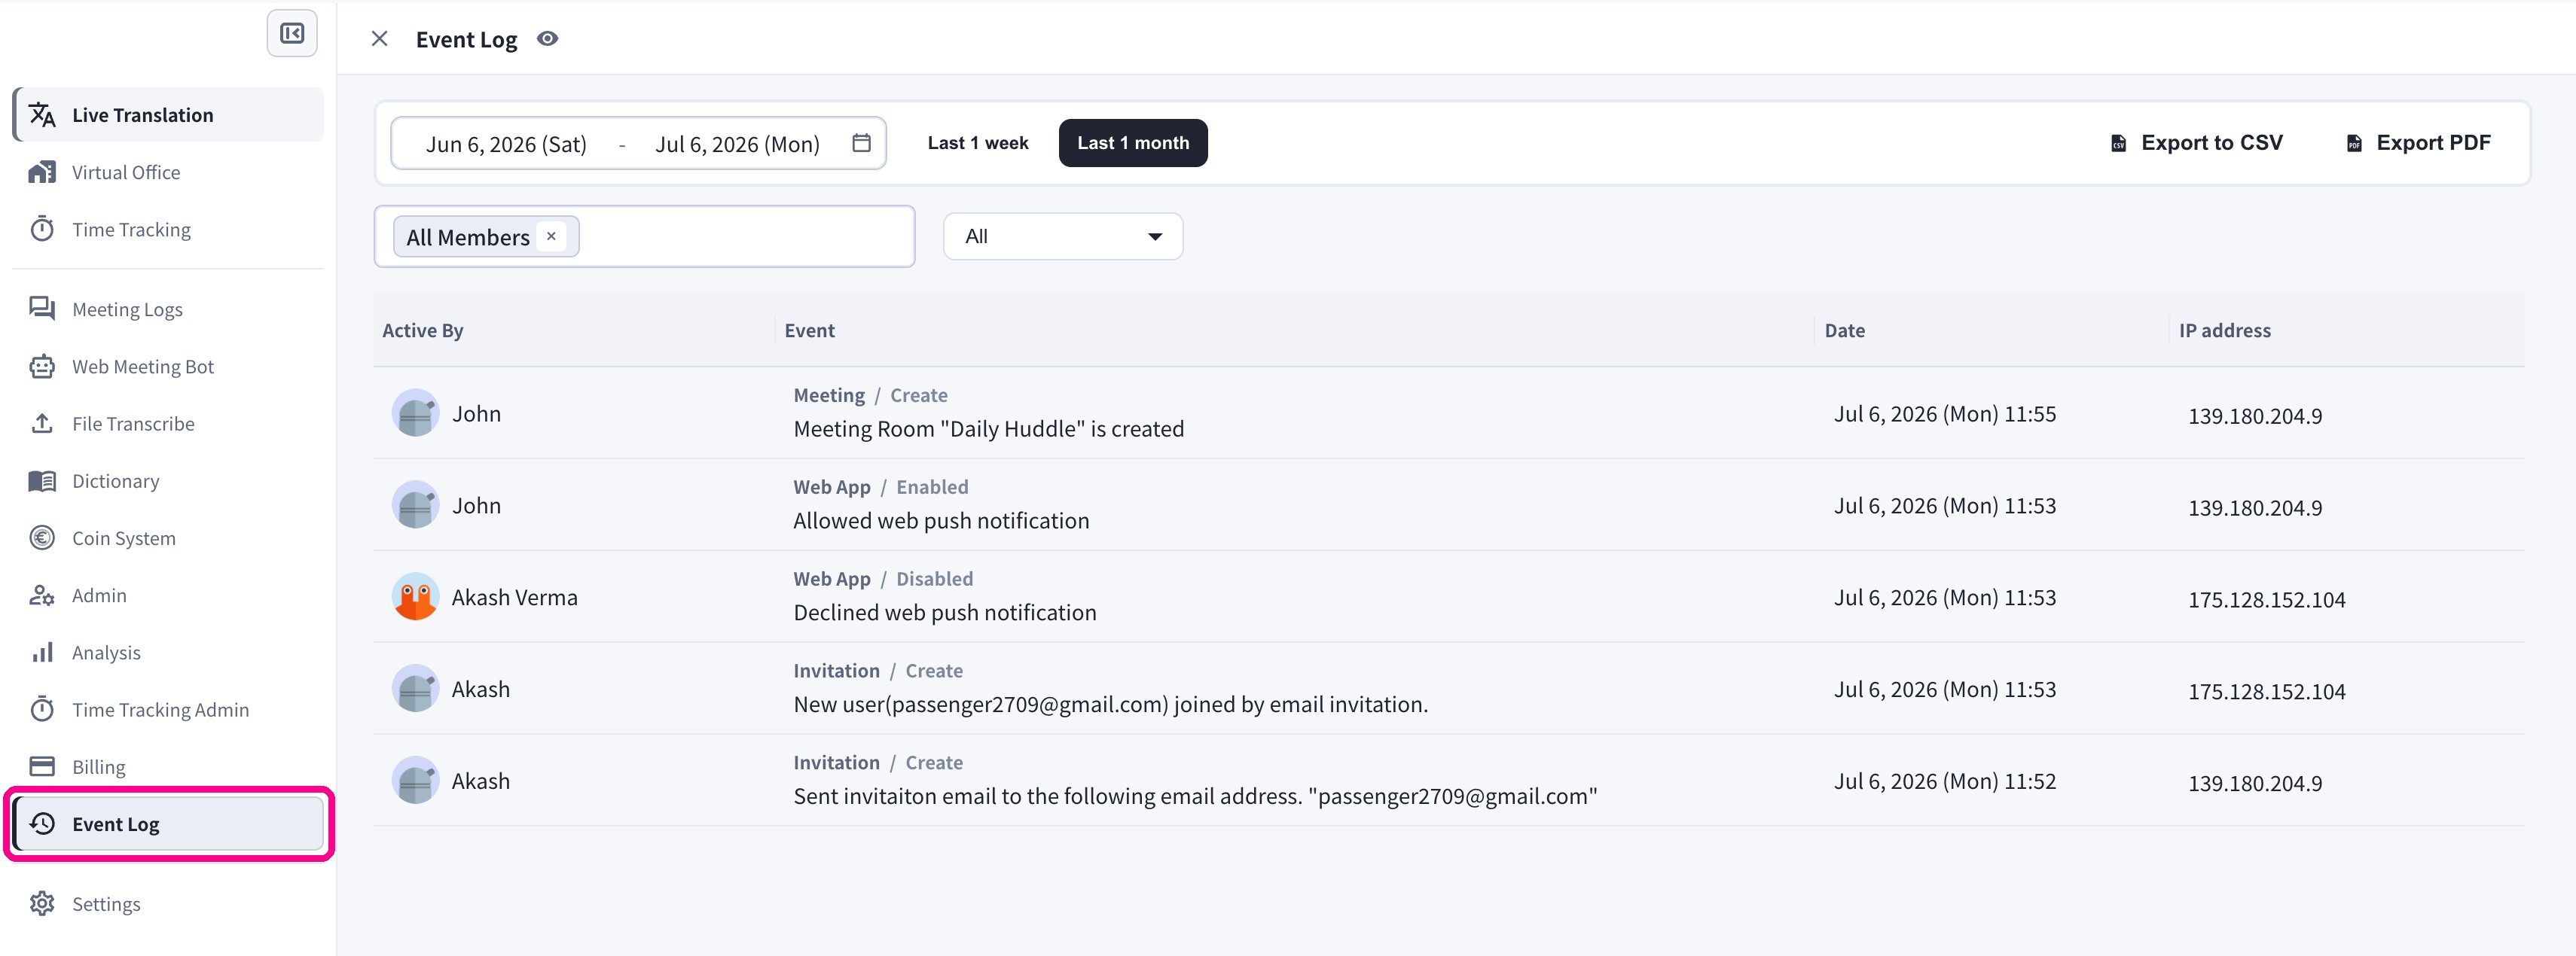
Task: Open Live Translation in the sidebar
Action: pos(168,115)
